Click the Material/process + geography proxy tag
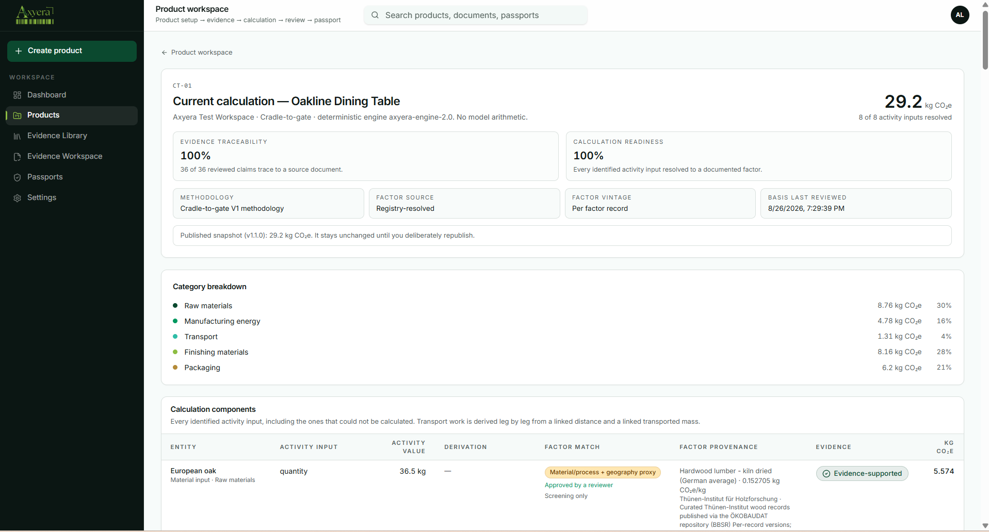Screen dimensions: 989x532 click(603, 472)
